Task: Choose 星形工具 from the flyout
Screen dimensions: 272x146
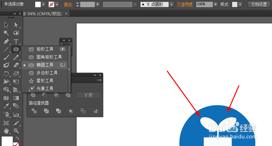Action: click(x=45, y=81)
